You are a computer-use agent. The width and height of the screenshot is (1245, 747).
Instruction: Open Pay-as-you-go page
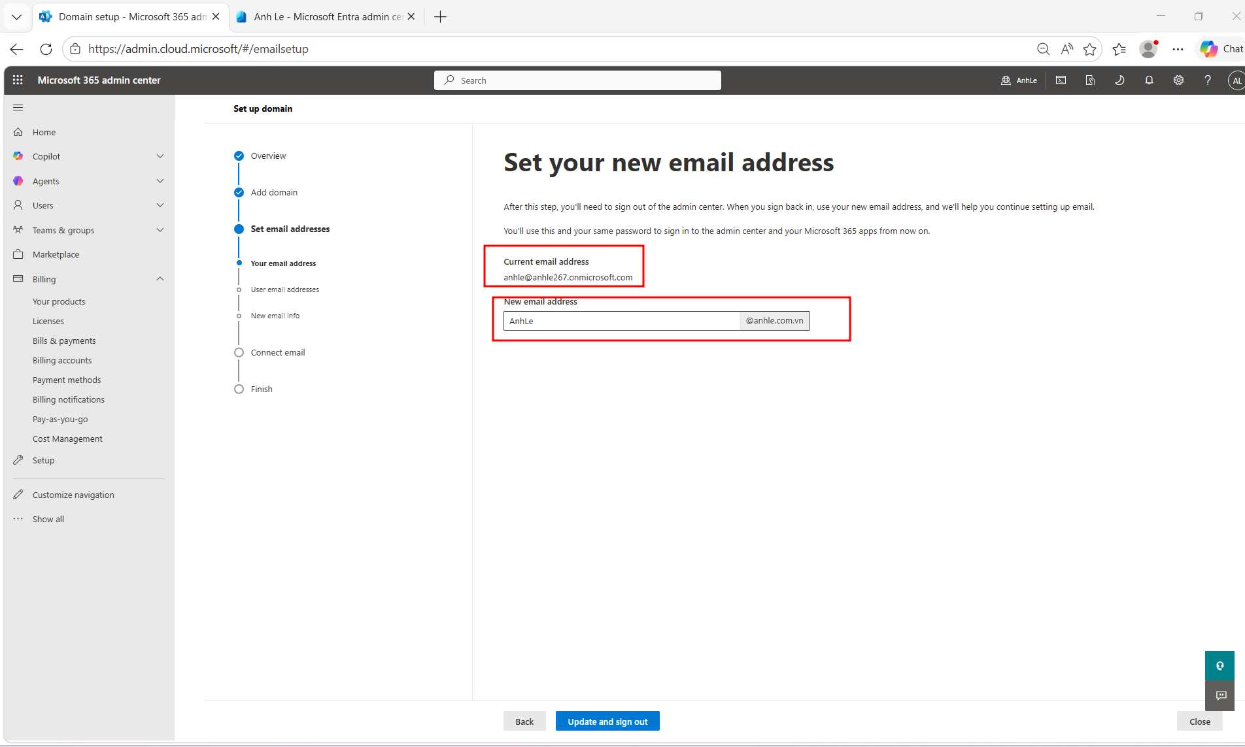point(60,419)
